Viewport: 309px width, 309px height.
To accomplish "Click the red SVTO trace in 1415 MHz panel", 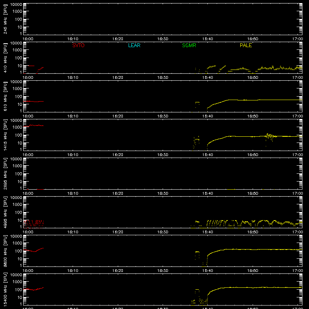I will tap(34, 125).
